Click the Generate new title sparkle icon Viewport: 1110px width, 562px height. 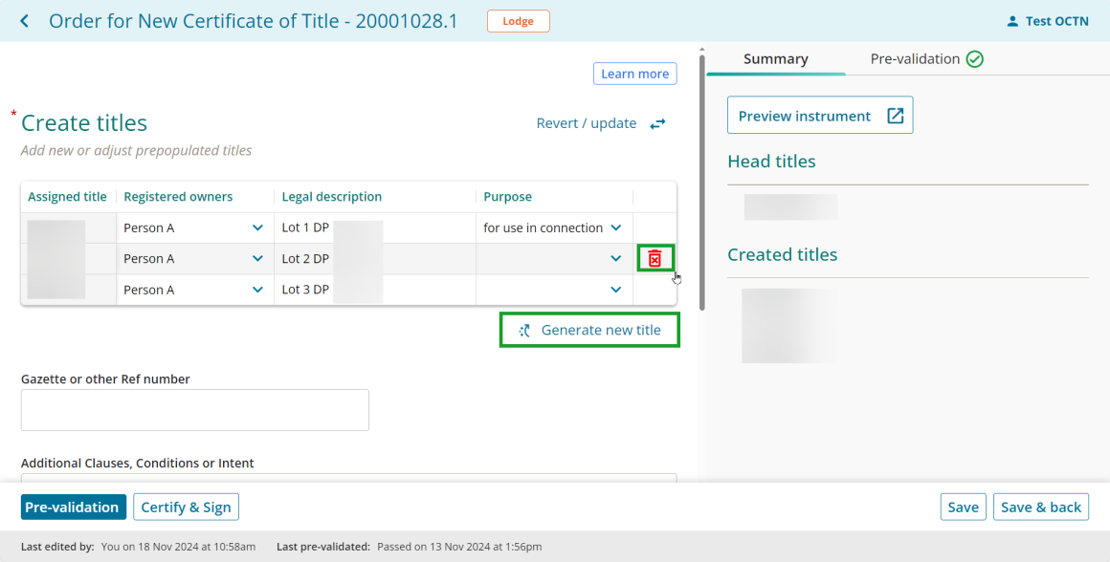pos(524,330)
